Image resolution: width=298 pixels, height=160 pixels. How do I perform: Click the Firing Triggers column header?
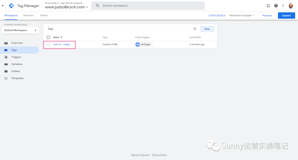[x=143, y=37]
